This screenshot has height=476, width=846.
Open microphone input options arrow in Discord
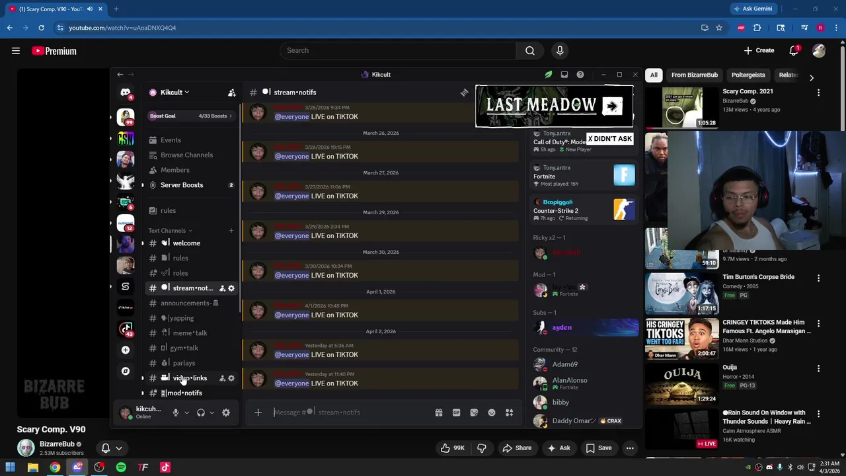[x=186, y=413]
